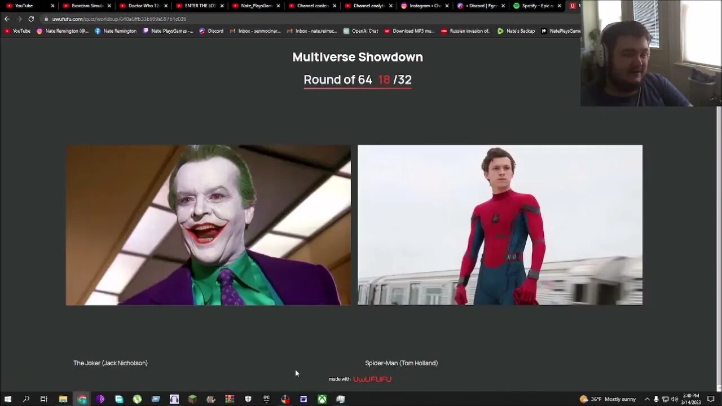Click the Chrome taskbar icon
722x406 pixels.
point(82,399)
